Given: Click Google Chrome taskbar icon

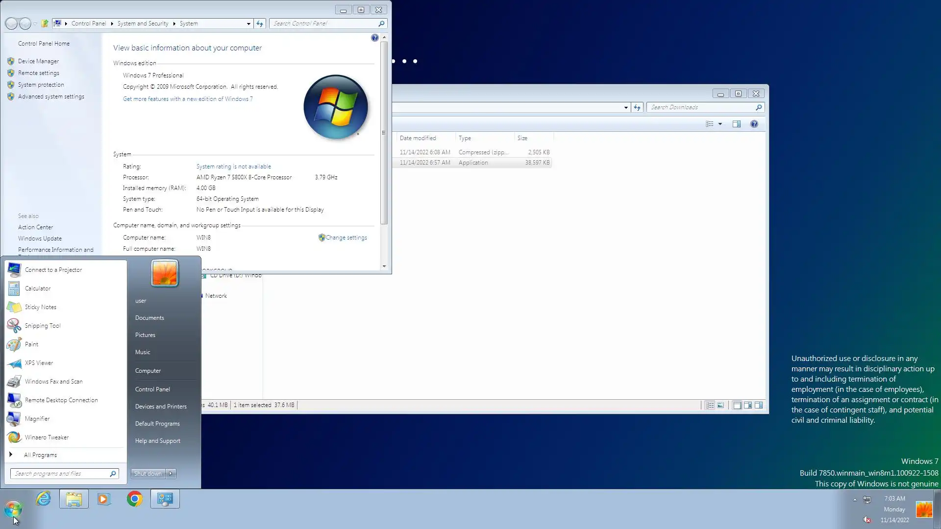Looking at the screenshot, I should [134, 499].
